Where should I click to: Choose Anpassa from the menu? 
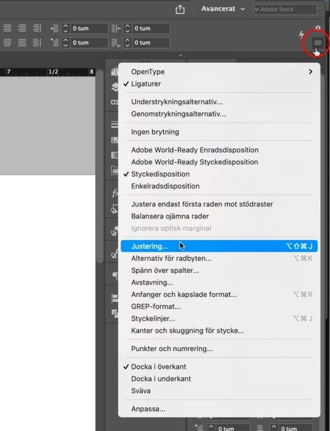pyautogui.click(x=219, y=409)
